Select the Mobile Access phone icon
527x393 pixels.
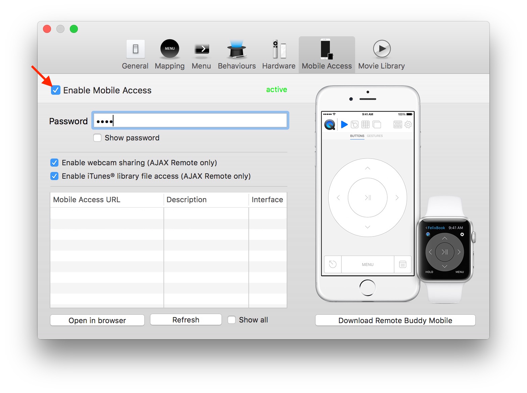pos(327,49)
